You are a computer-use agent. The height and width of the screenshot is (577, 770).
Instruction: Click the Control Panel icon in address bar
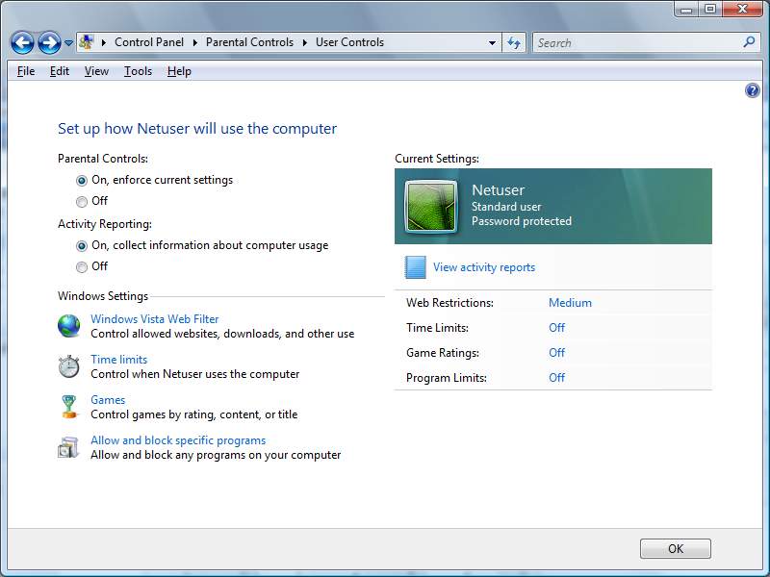pos(87,42)
